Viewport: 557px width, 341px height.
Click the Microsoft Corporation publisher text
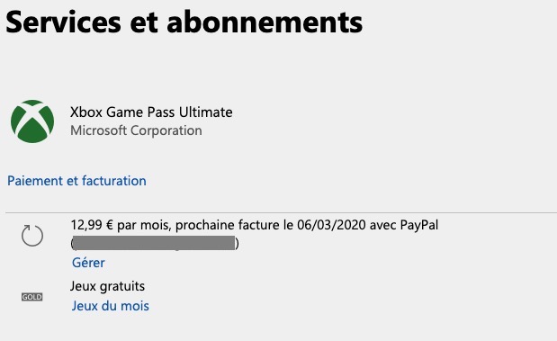coord(136,130)
